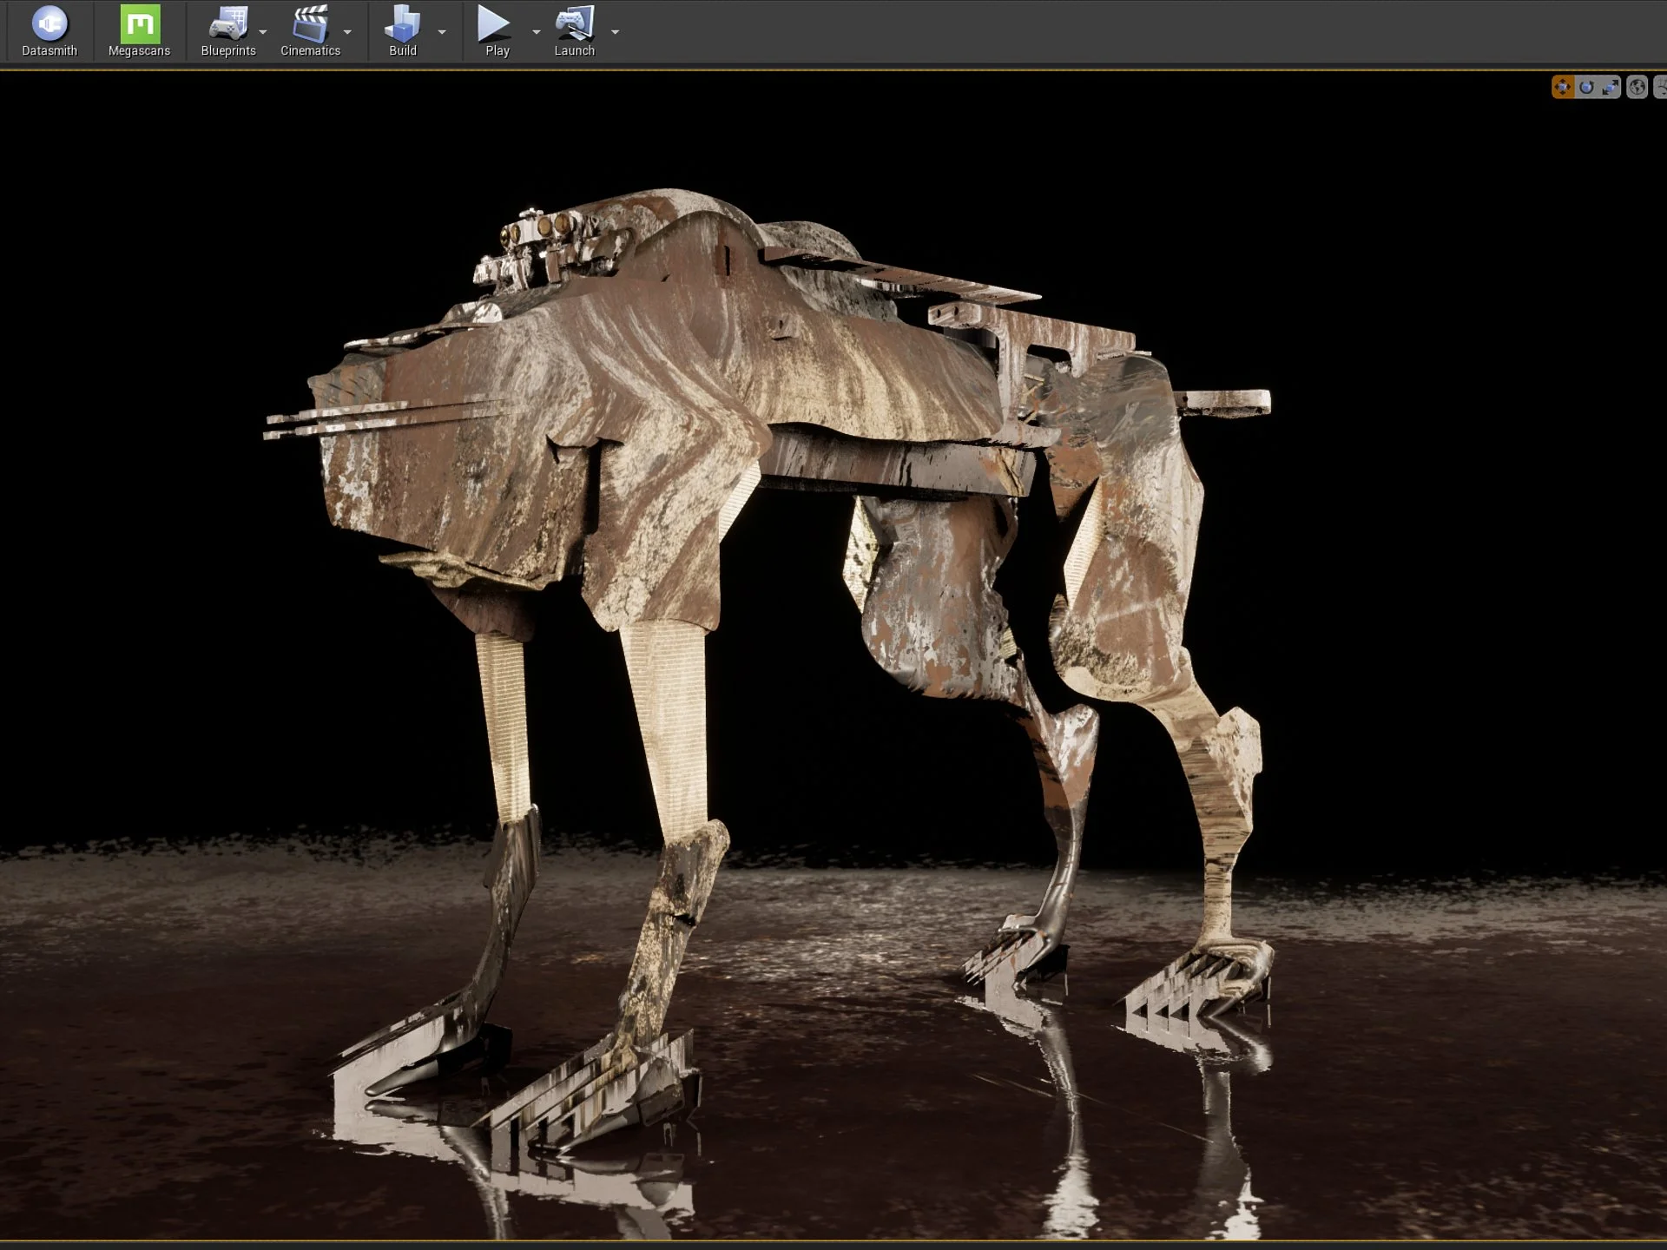The image size is (1667, 1250).
Task: Launch the Megascans plugin
Action: click(139, 24)
